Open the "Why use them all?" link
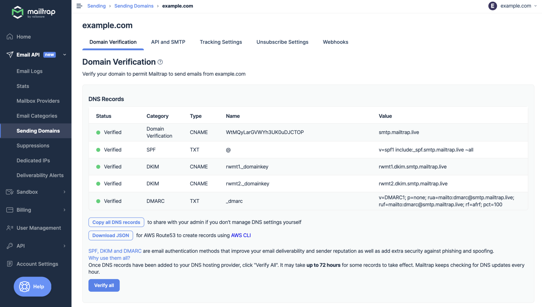Viewport: 542px width, 307px height. tap(109, 258)
